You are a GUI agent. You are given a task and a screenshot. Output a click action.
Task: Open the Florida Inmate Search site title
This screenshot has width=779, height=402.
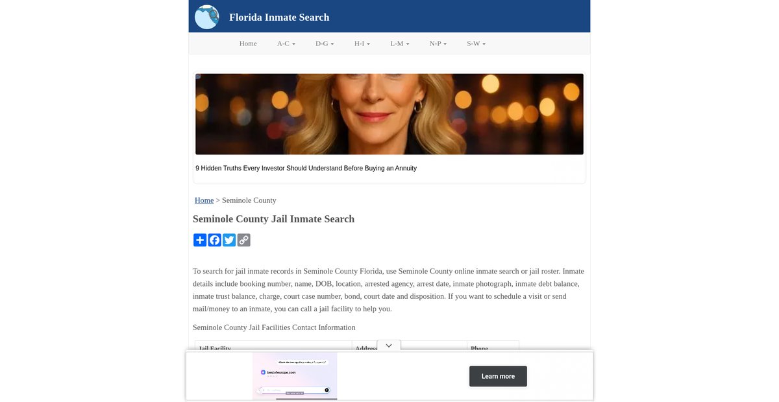point(279,18)
